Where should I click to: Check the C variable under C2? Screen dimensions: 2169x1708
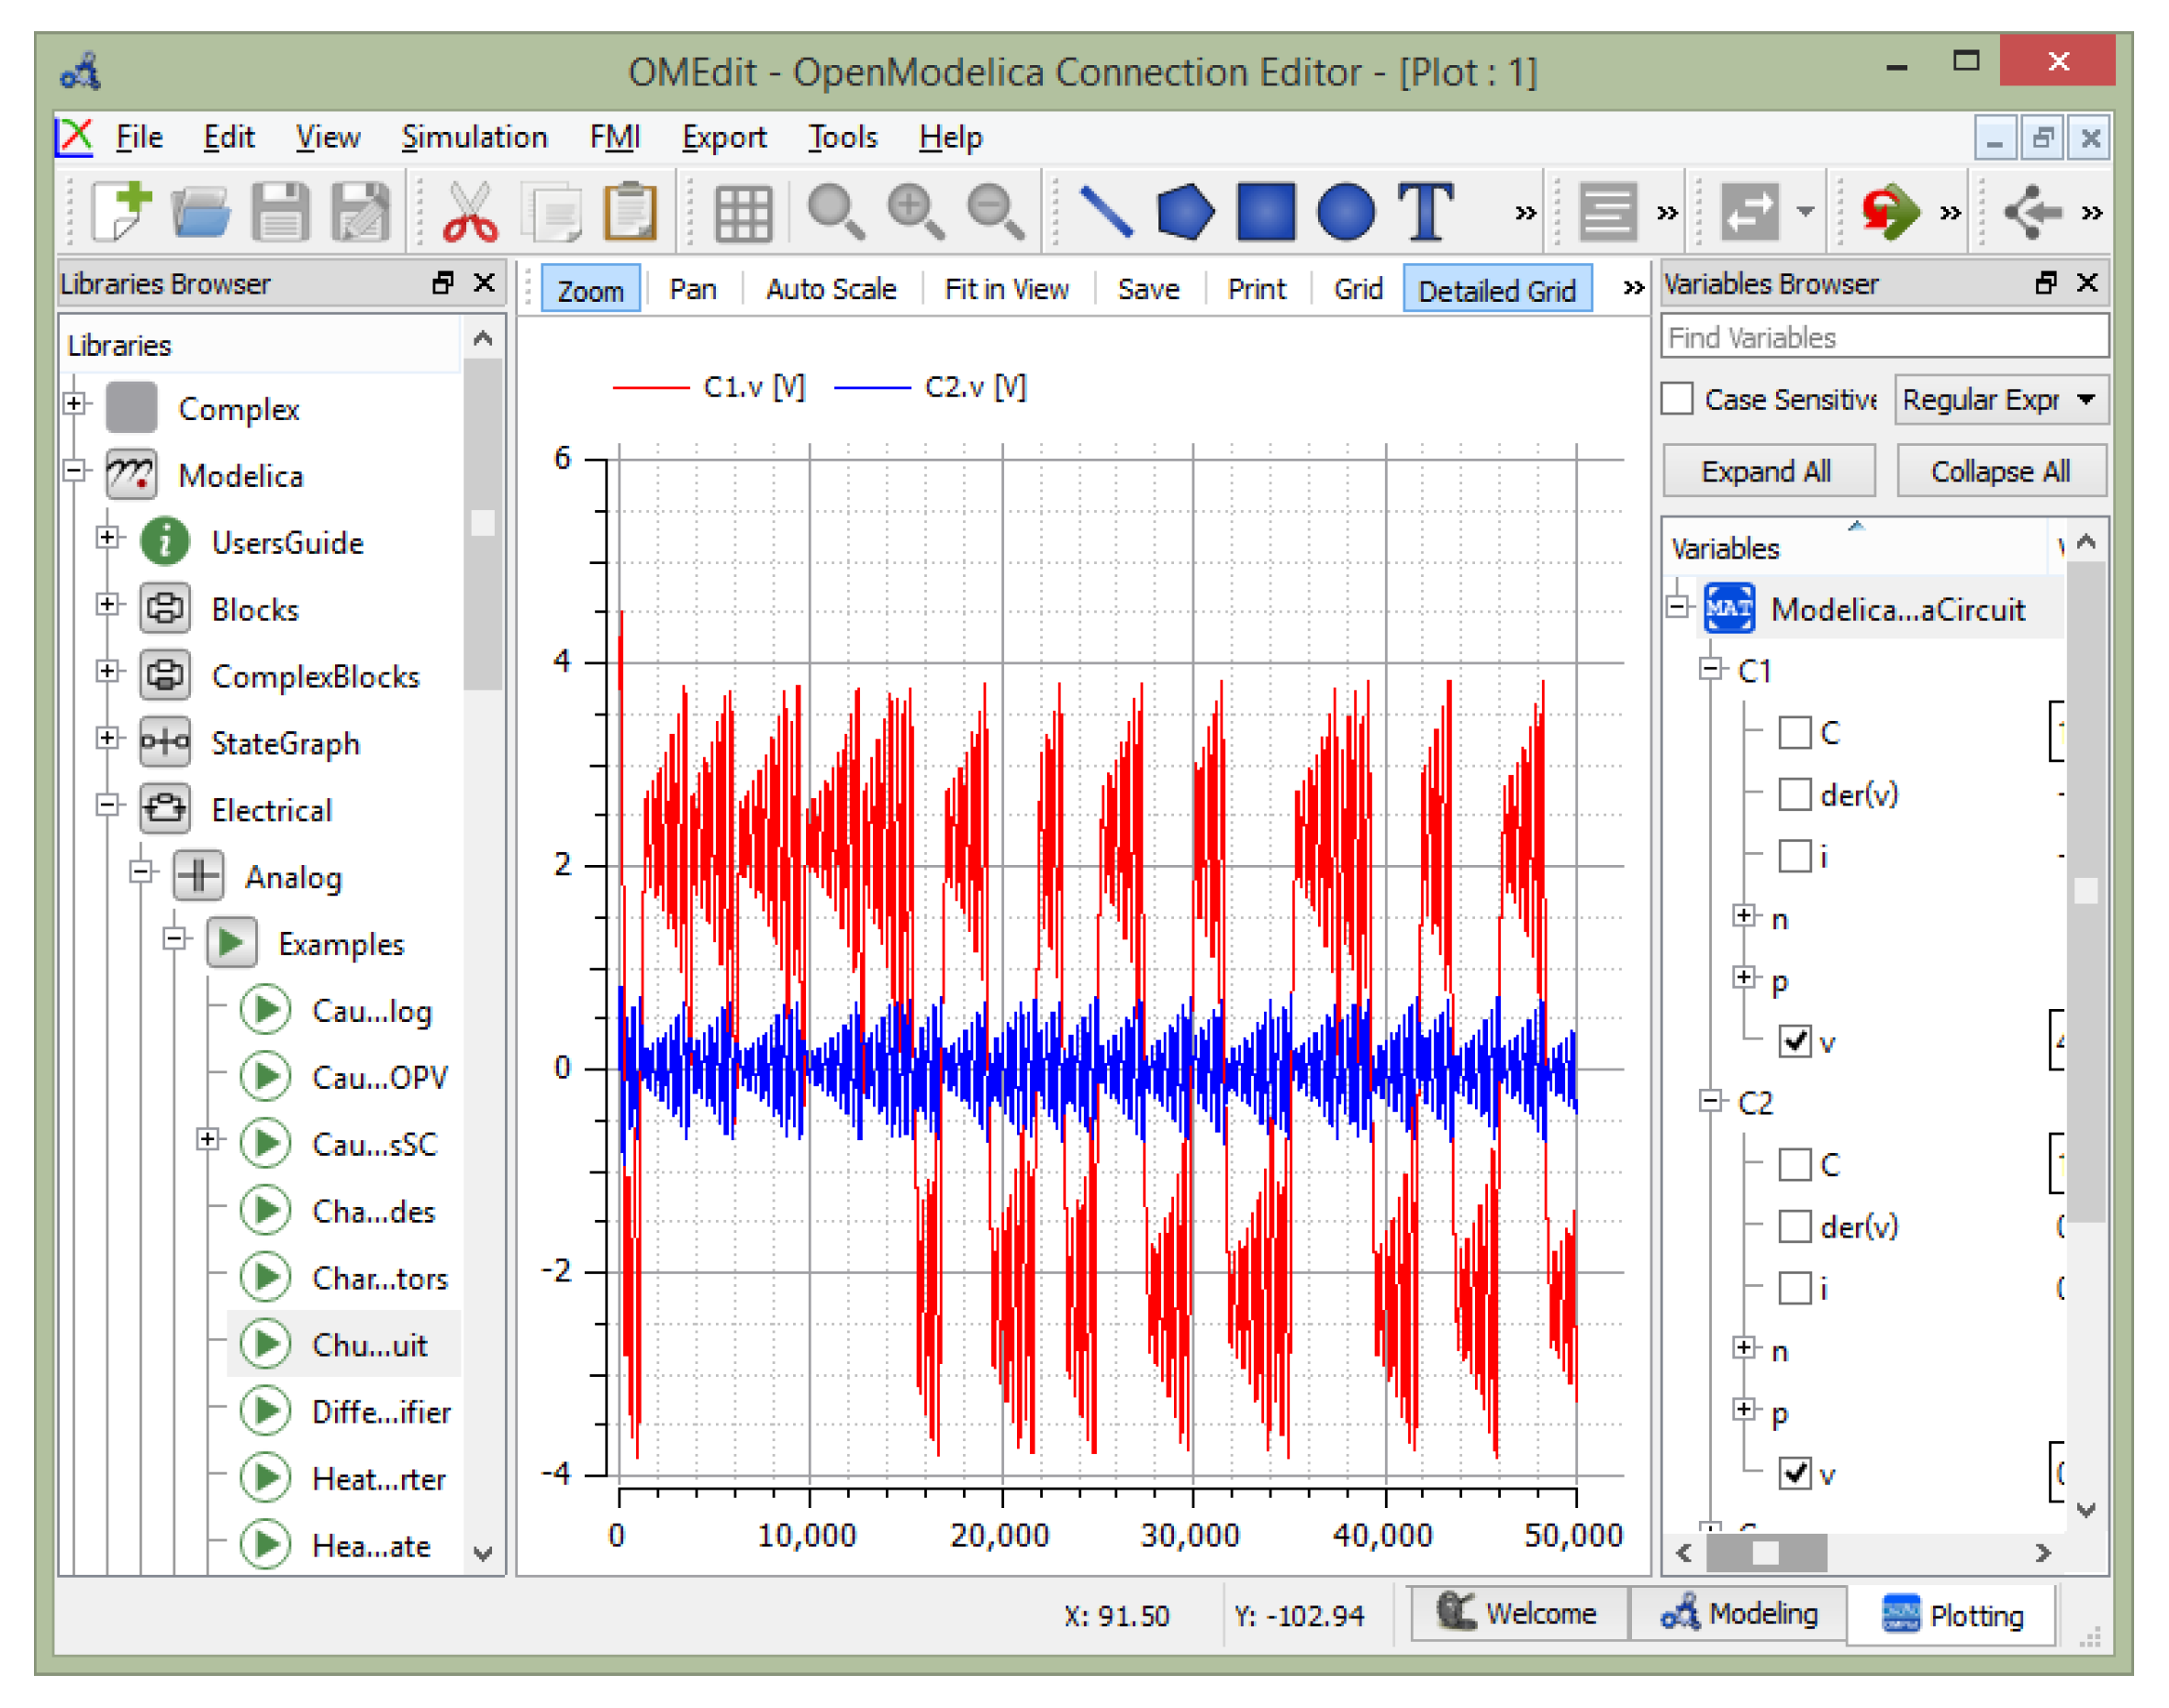[x=1795, y=1165]
